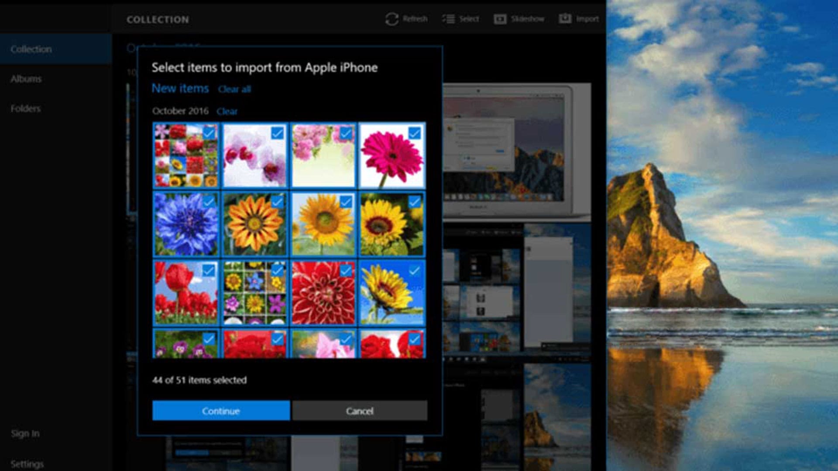The height and width of the screenshot is (471, 838).
Task: Select the small flowers grid thumbnail
Action: 255,293
